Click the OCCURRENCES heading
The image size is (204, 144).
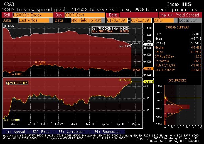177,80
